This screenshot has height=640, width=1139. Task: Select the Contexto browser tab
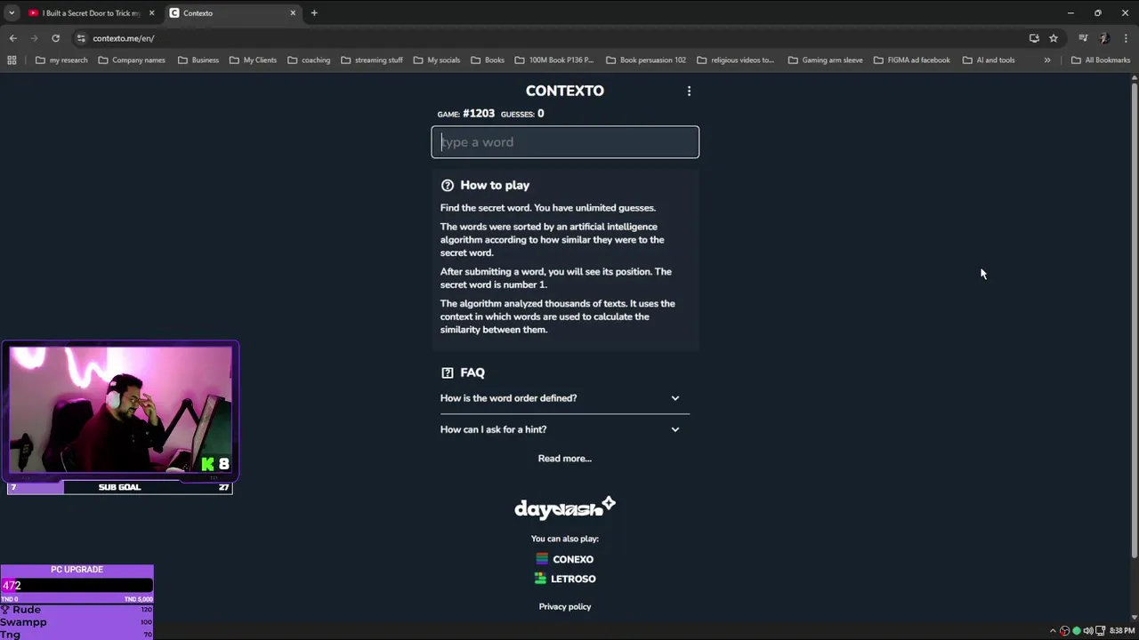tap(233, 13)
